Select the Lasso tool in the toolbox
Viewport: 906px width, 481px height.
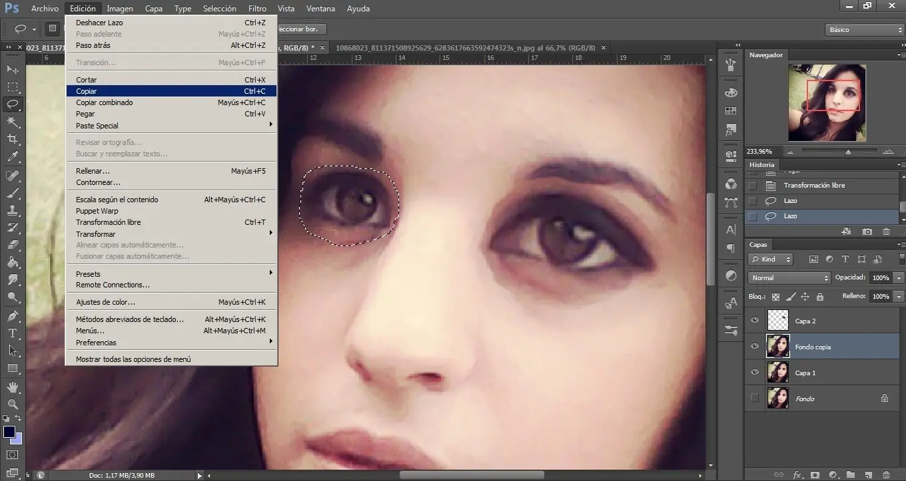[13, 104]
